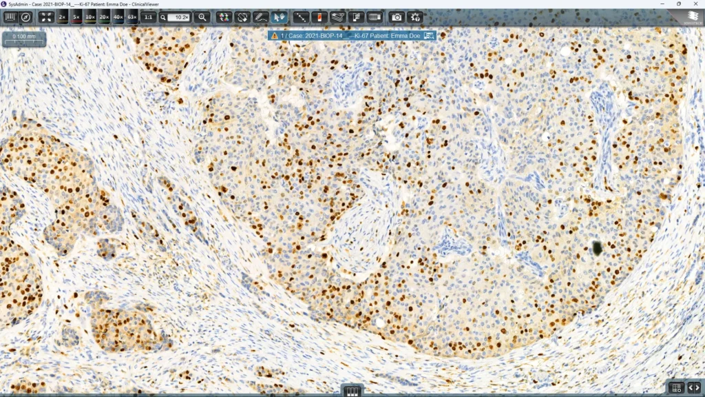Select the 40x objective
This screenshot has width=705, height=397.
(x=118, y=17)
